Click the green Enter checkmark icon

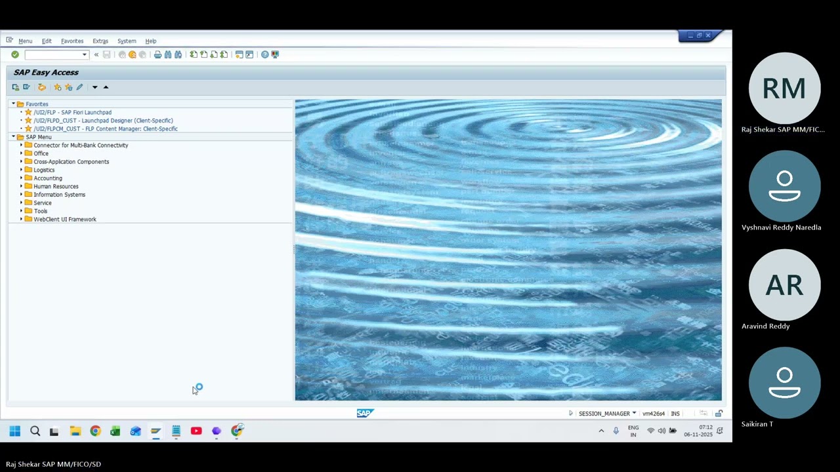(x=15, y=54)
